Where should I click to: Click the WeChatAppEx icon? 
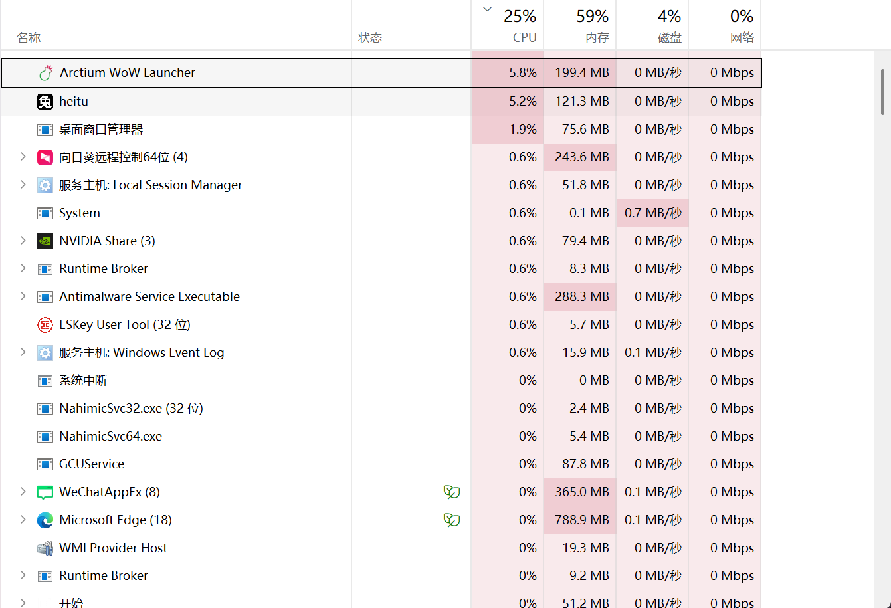(x=45, y=492)
